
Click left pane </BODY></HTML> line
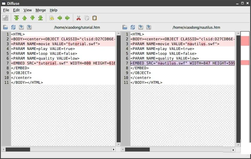point(63,82)
